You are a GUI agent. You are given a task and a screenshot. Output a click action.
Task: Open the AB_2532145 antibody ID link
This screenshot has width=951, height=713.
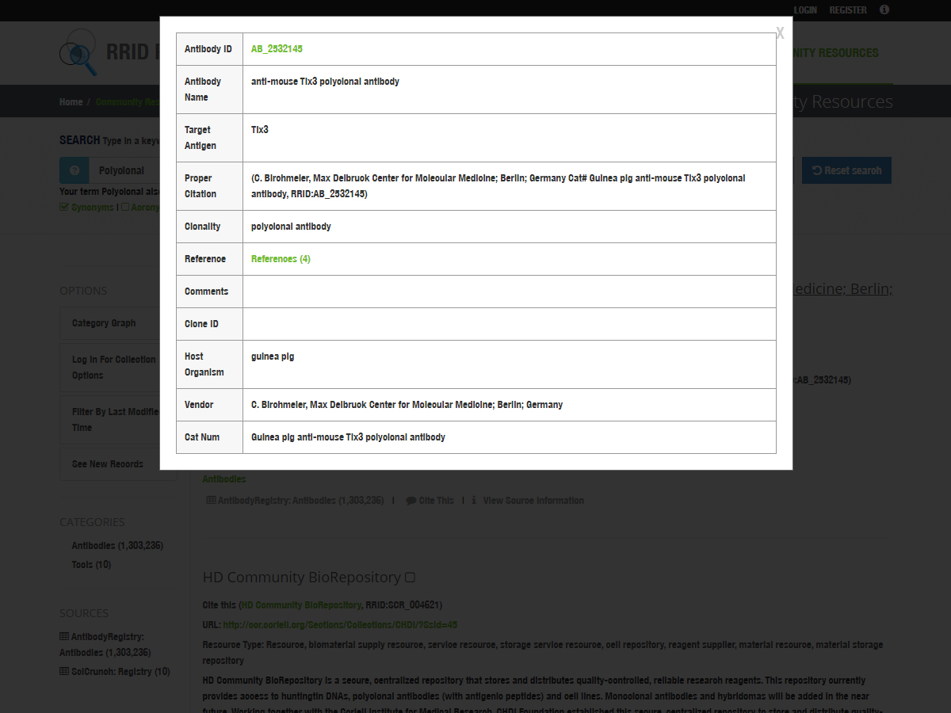(x=277, y=49)
